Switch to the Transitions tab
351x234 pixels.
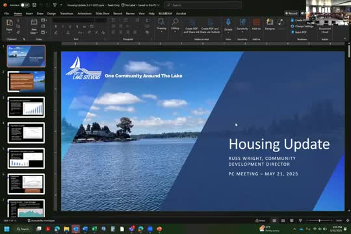66,14
